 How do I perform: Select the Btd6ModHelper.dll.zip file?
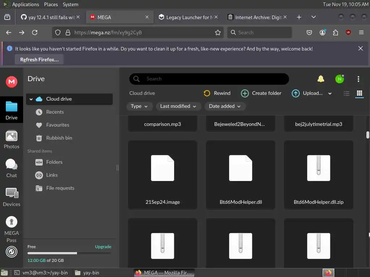pyautogui.click(x=319, y=175)
